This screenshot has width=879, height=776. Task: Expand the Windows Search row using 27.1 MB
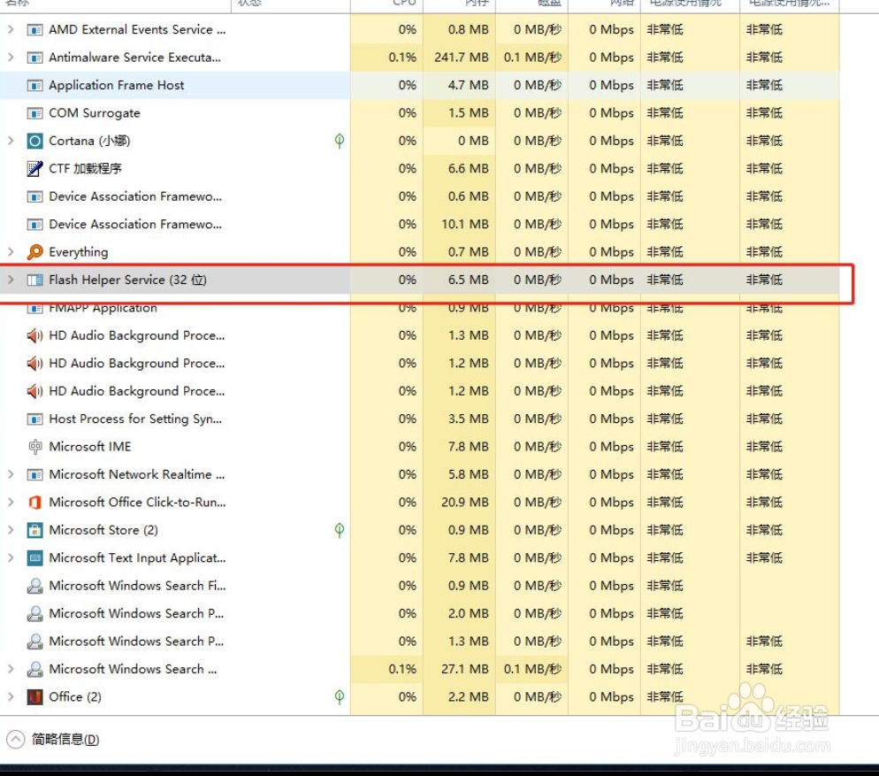pyautogui.click(x=11, y=669)
